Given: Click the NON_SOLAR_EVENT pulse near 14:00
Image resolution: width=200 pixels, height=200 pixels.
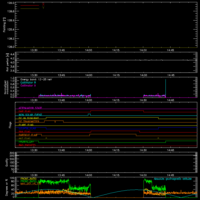Looking at the screenshot, I should [89, 115].
